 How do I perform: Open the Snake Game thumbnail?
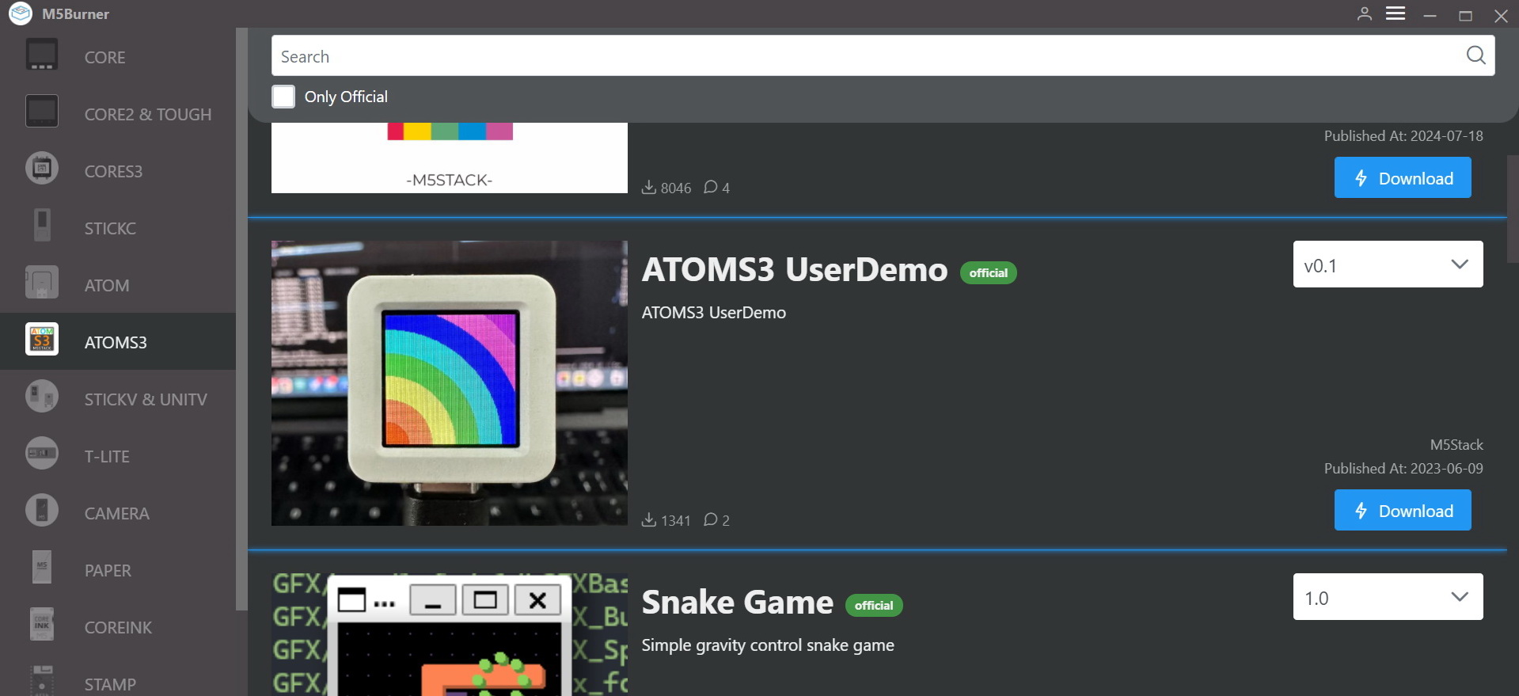pyautogui.click(x=450, y=635)
